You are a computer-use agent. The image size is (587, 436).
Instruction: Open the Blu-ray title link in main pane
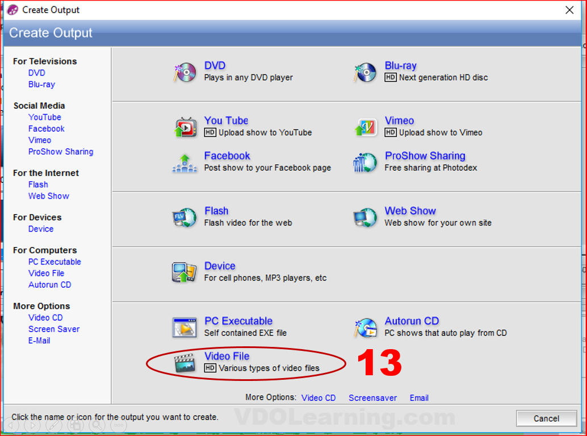(x=401, y=65)
